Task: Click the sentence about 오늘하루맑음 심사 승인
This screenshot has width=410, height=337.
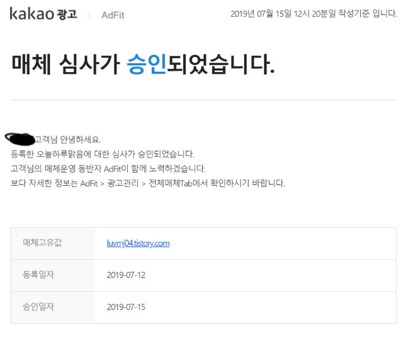Action: [x=102, y=154]
